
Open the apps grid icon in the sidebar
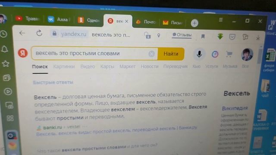pyautogui.click(x=10, y=118)
